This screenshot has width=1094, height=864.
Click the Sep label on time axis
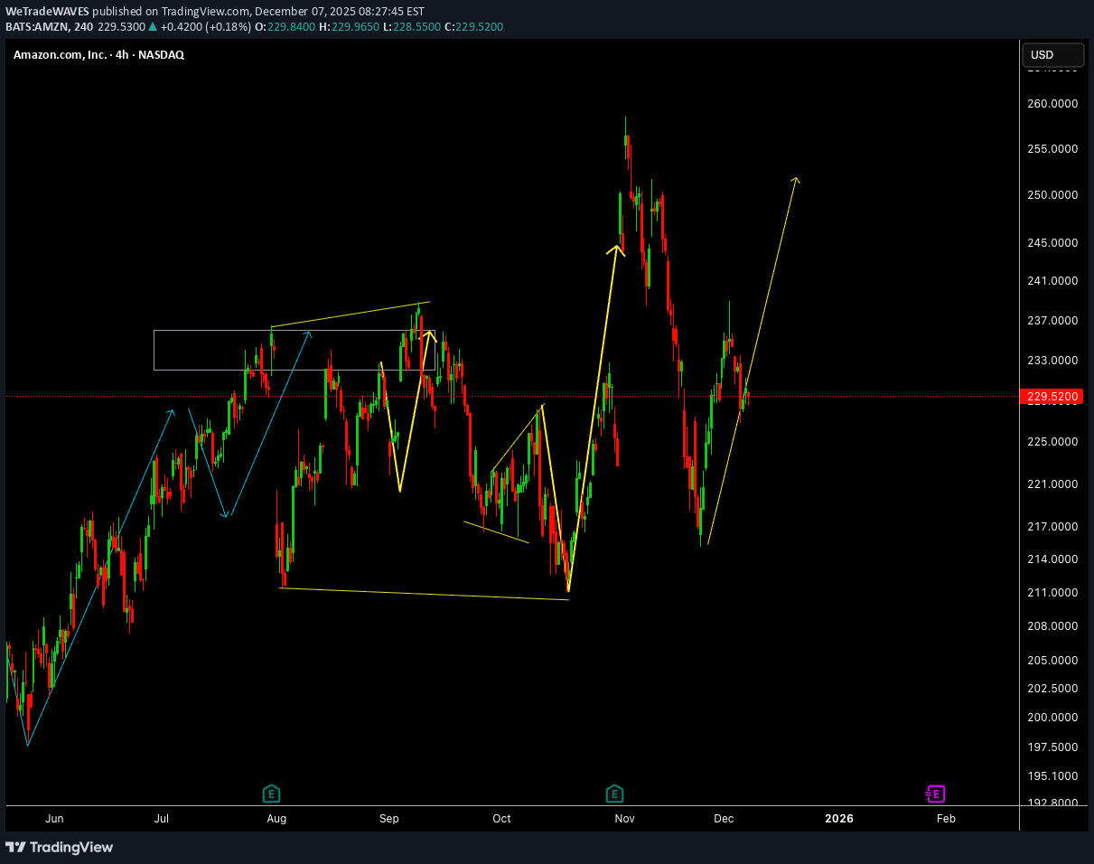pos(388,819)
